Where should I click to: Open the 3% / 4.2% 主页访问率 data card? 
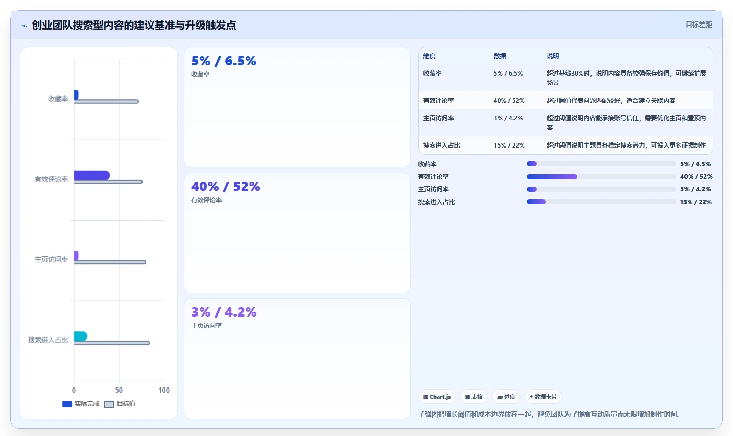(297, 358)
